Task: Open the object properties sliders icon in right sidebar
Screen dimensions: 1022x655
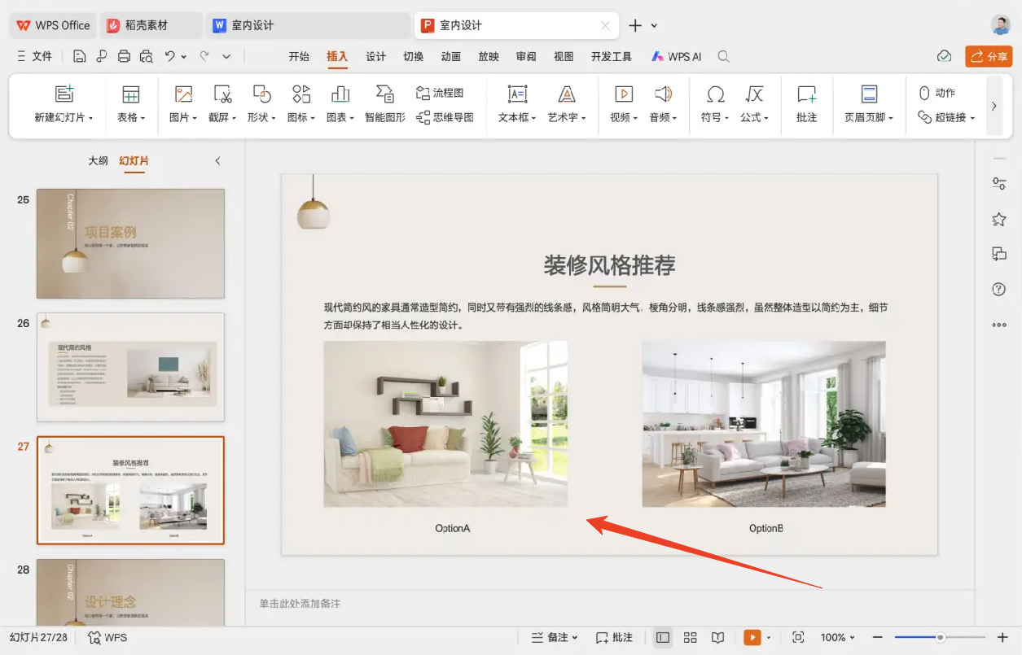Action: pyautogui.click(x=999, y=183)
